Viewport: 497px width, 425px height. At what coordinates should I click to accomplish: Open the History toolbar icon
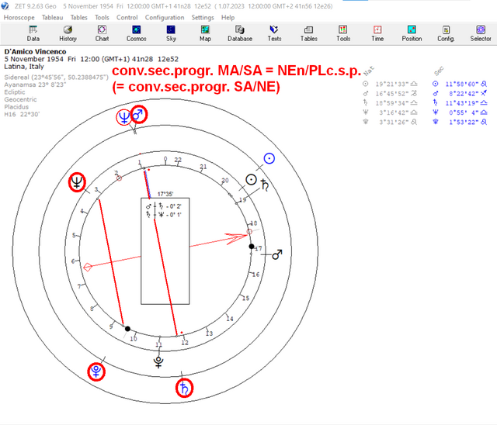click(x=68, y=34)
